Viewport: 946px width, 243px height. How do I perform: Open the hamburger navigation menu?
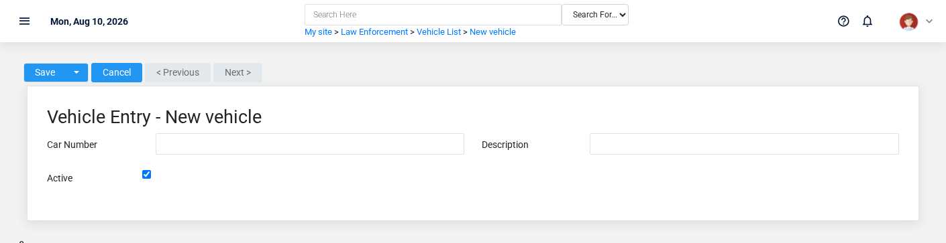[24, 21]
